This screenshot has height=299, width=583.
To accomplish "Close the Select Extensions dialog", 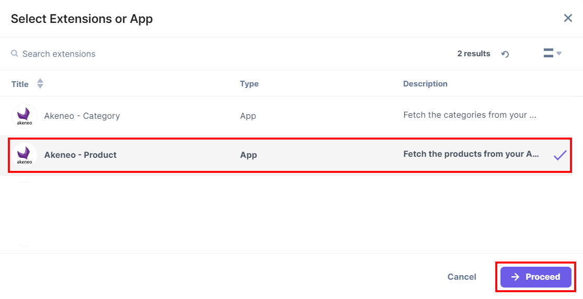I will click(x=568, y=18).
